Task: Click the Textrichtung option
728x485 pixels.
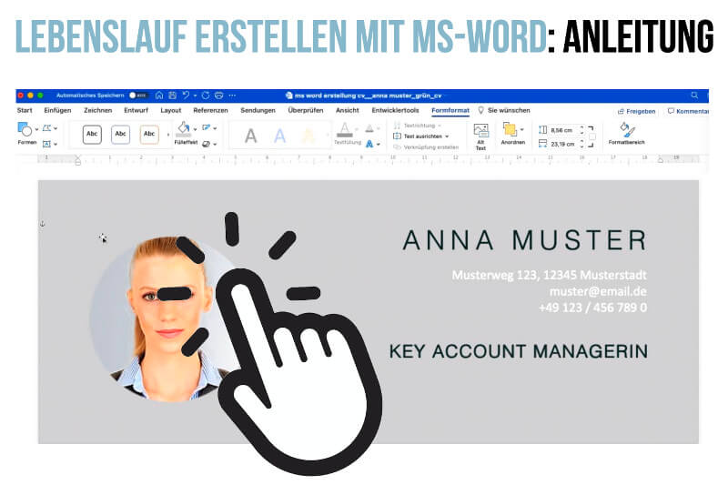Action: [417, 126]
